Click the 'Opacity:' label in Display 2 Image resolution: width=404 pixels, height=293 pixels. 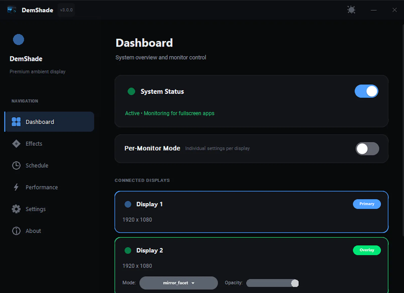pyautogui.click(x=234, y=283)
